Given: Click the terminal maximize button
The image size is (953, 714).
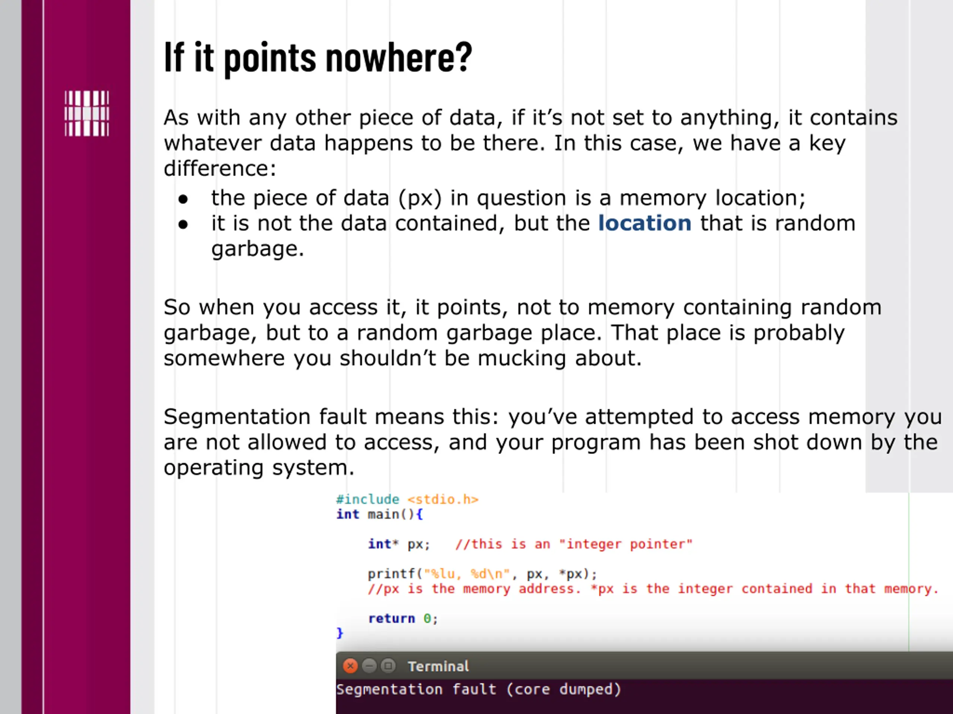Looking at the screenshot, I should coord(388,666).
